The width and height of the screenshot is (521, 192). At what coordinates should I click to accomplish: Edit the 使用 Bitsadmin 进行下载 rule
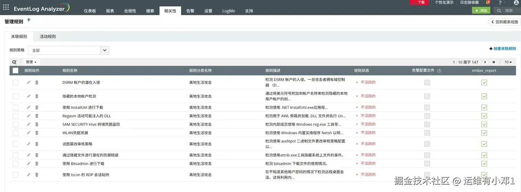(x=29, y=163)
